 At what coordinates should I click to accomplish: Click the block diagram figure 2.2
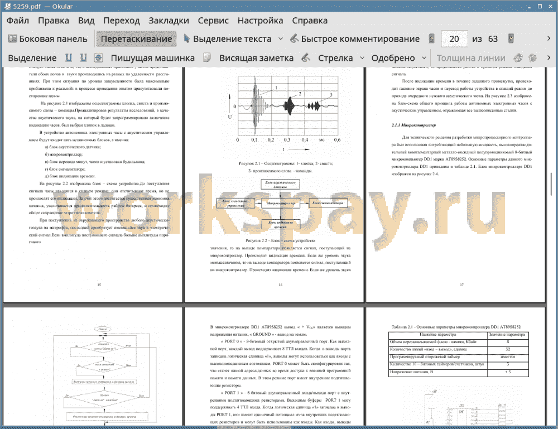(x=282, y=204)
